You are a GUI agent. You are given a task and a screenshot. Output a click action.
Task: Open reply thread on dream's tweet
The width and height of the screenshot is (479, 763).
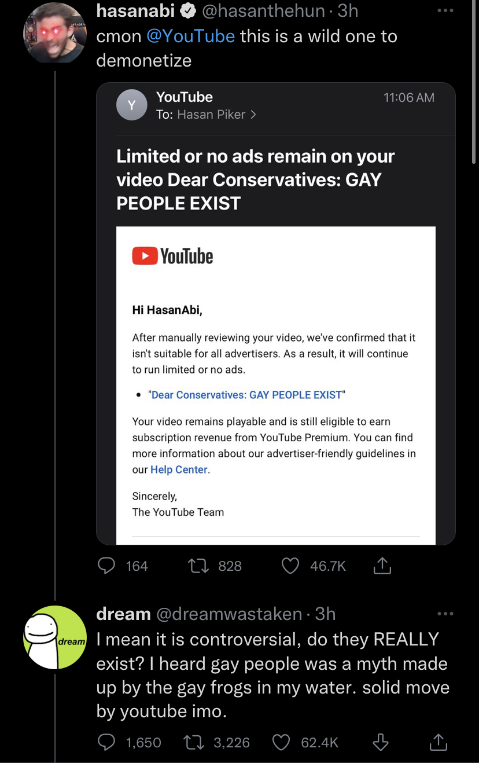pos(106,742)
